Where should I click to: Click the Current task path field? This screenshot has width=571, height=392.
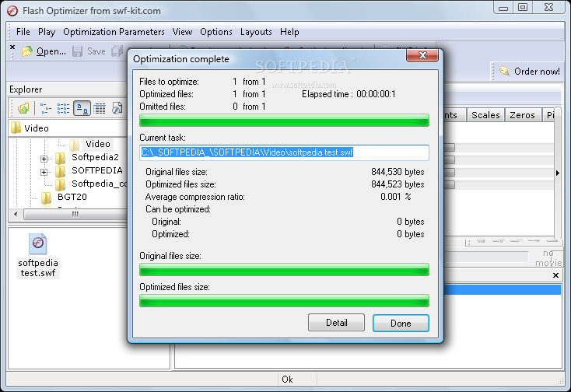[284, 152]
